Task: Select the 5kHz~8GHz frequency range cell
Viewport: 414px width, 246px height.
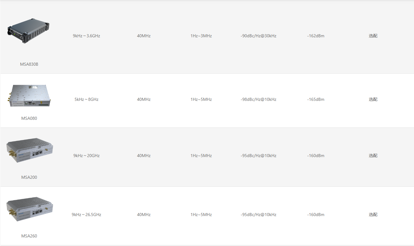Action: pos(87,99)
